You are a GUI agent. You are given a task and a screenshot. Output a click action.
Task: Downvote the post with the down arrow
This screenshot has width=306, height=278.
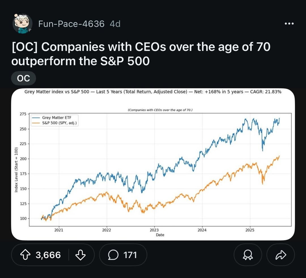point(80,255)
